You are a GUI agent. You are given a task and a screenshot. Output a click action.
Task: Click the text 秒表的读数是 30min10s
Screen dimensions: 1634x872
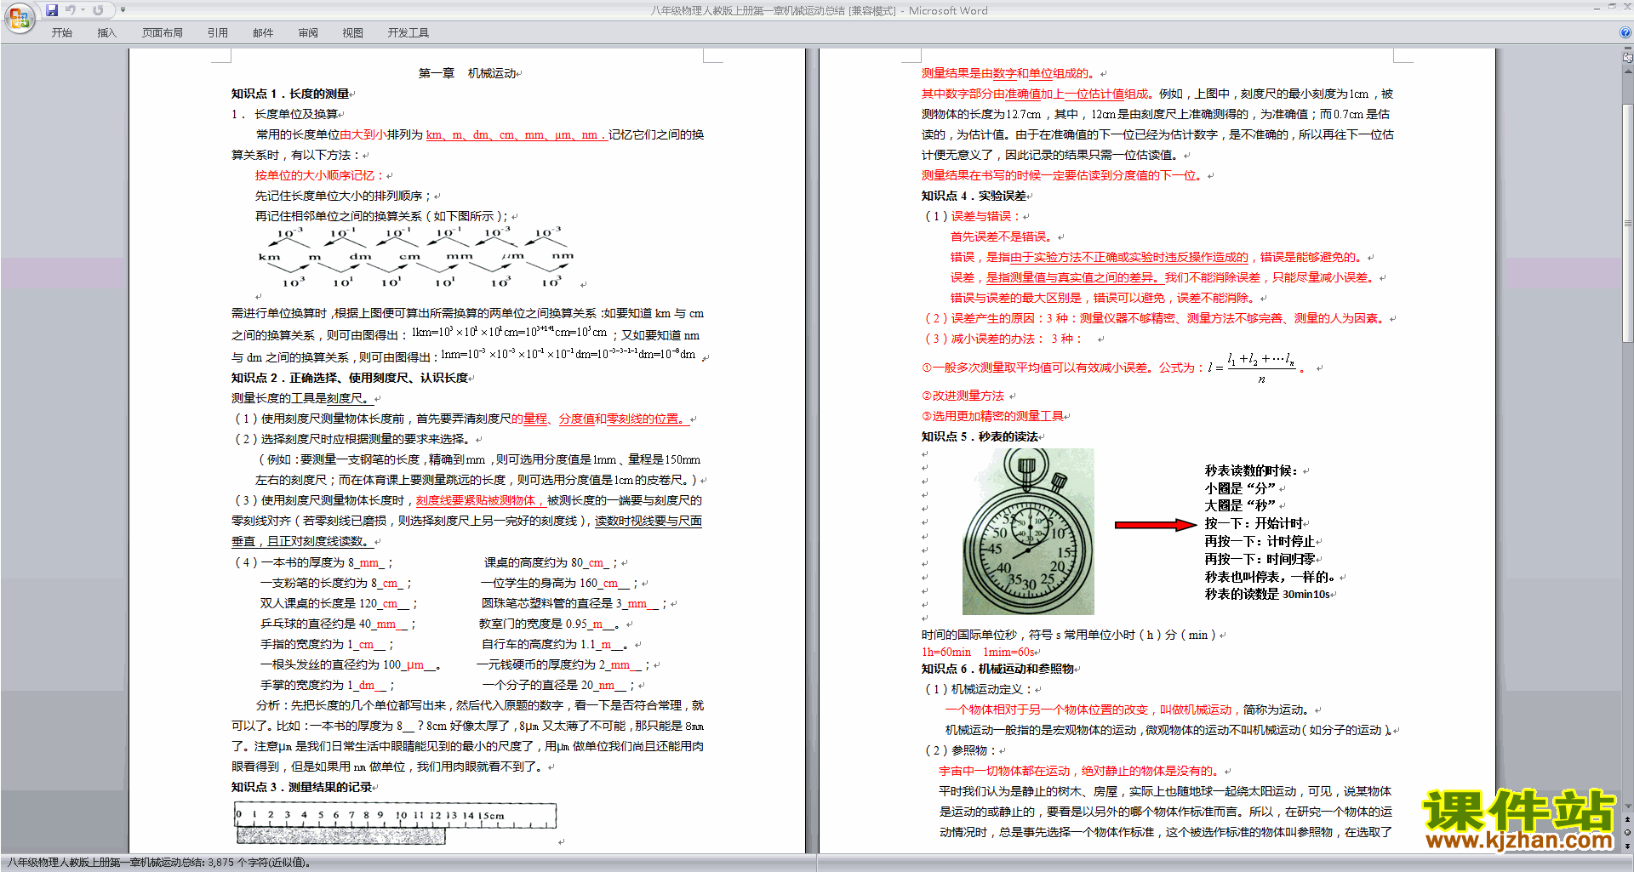tap(1267, 594)
